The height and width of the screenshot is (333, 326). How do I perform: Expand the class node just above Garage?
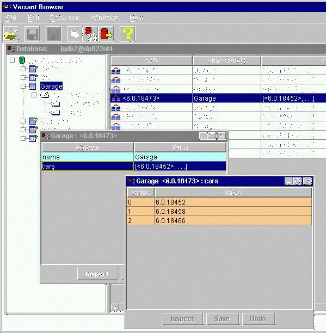[x=23, y=77]
